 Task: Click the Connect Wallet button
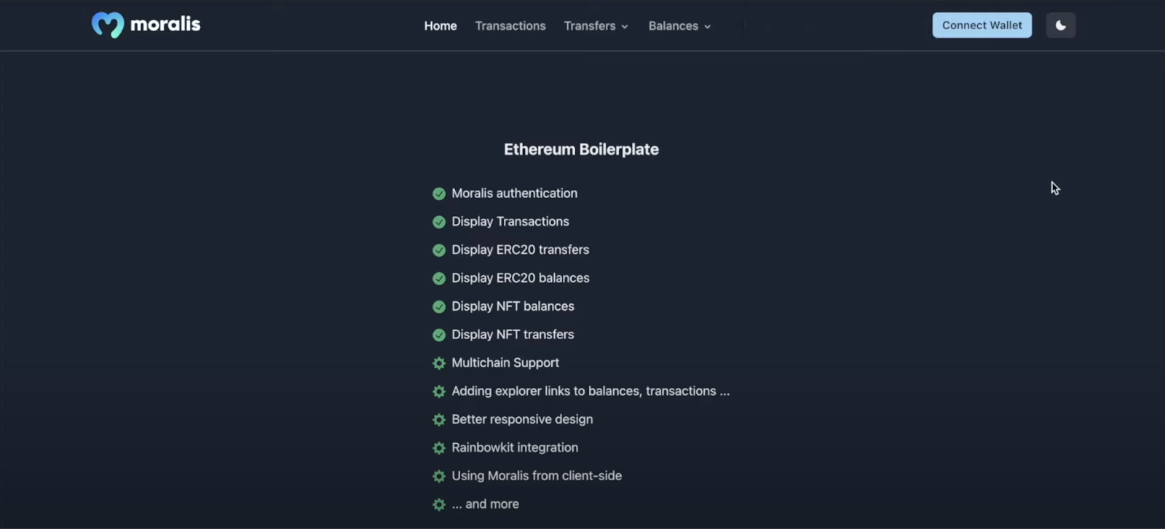982,25
